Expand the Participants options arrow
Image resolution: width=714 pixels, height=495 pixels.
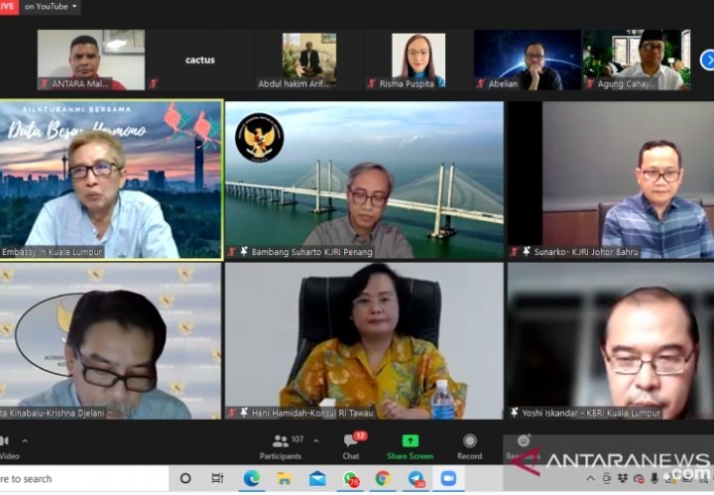[x=315, y=440]
